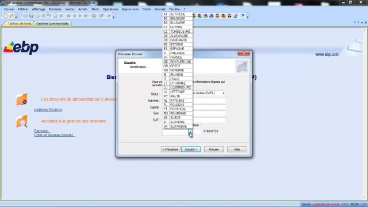Click the EBP logo
368x207 pixels.
pos(21,48)
